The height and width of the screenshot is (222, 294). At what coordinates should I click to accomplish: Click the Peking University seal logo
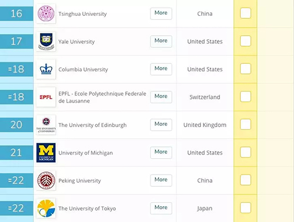[x=46, y=180]
